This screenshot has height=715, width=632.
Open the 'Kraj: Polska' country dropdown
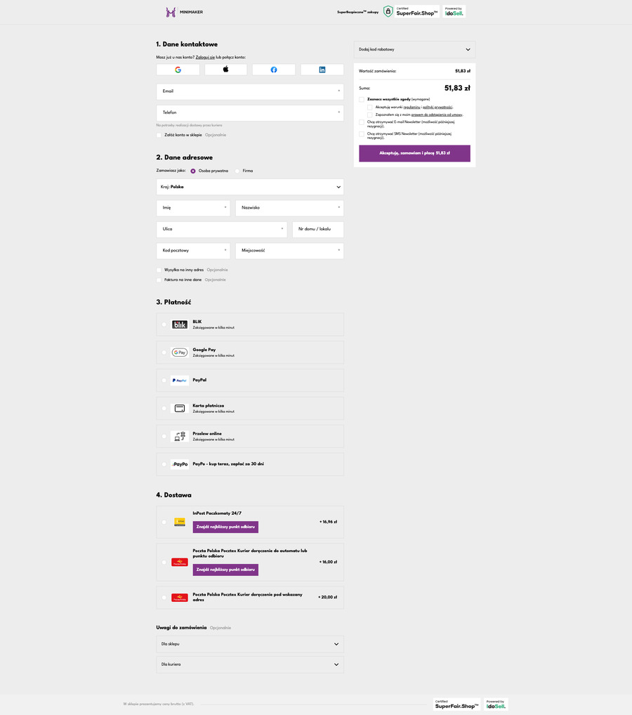click(250, 187)
